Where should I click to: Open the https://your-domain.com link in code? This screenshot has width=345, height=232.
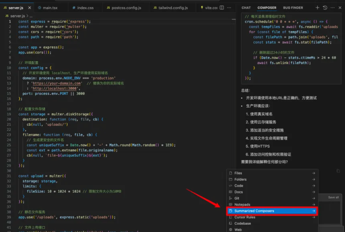click(x=57, y=83)
